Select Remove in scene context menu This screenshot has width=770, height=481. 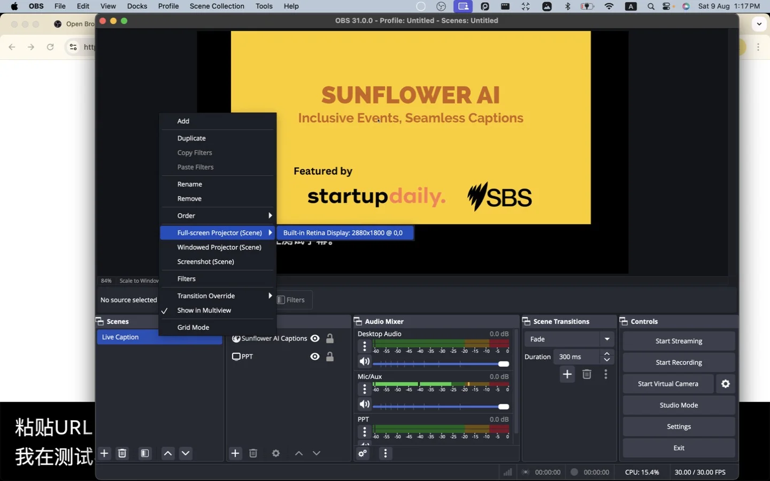218,199
